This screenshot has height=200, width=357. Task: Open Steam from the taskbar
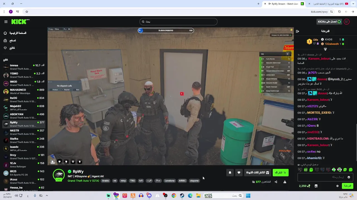[182, 196]
